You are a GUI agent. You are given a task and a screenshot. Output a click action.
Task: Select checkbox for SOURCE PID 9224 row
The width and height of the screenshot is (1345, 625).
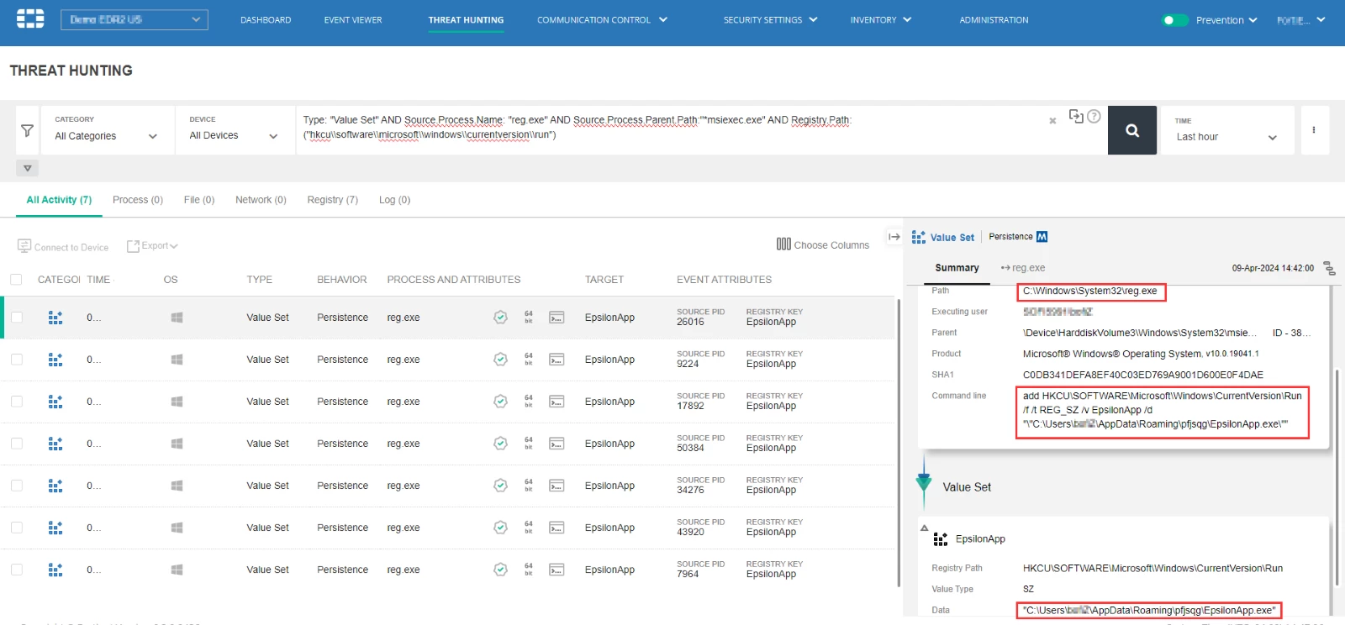click(x=17, y=360)
